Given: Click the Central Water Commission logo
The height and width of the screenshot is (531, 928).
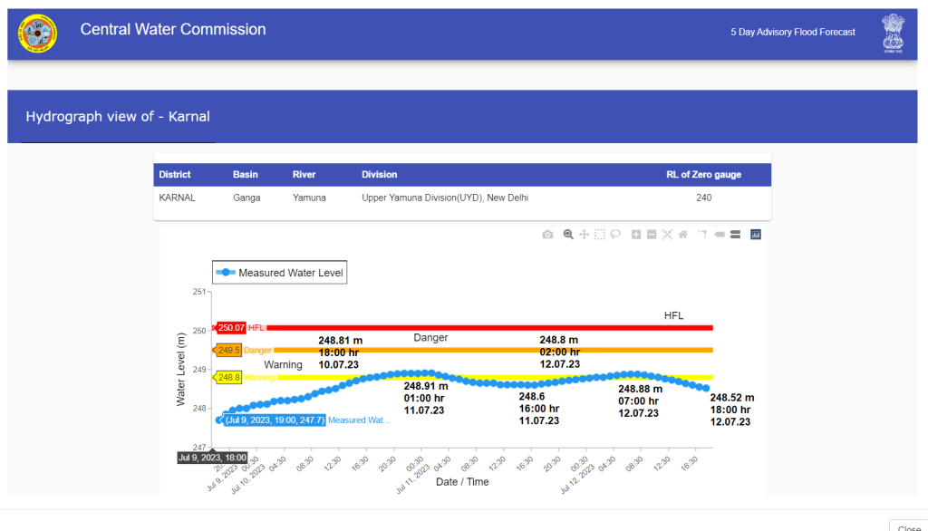Looking at the screenshot, I should tap(37, 34).
